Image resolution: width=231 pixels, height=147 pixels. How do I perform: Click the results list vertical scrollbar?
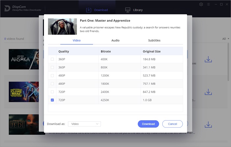228,62
